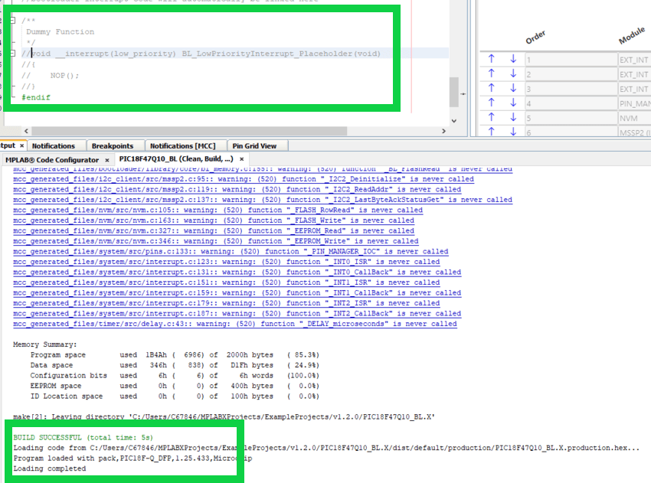Viewport: 651px width, 483px height.
Task: Toggle fold marker on commented void __interrupt line
Action: (13, 53)
